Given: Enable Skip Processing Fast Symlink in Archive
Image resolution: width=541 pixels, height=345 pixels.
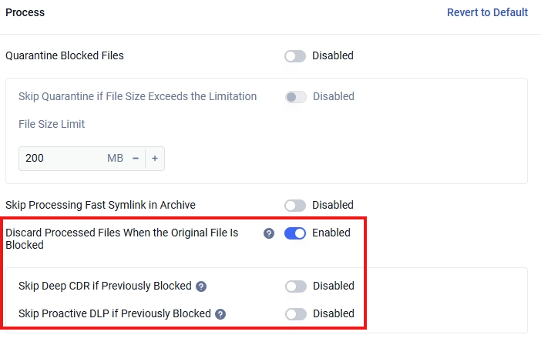Looking at the screenshot, I should 295,206.
